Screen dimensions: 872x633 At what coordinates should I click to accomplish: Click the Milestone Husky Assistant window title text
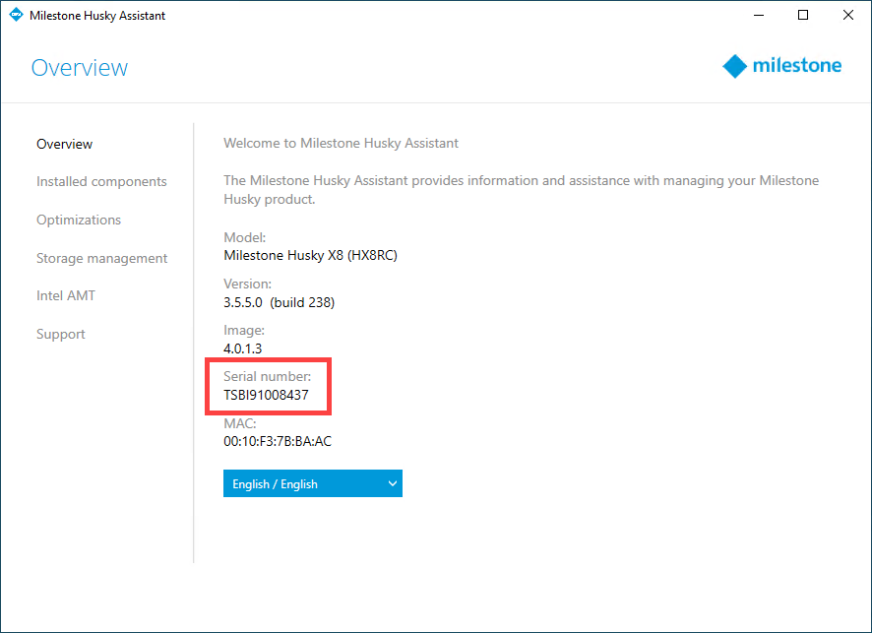click(x=97, y=16)
